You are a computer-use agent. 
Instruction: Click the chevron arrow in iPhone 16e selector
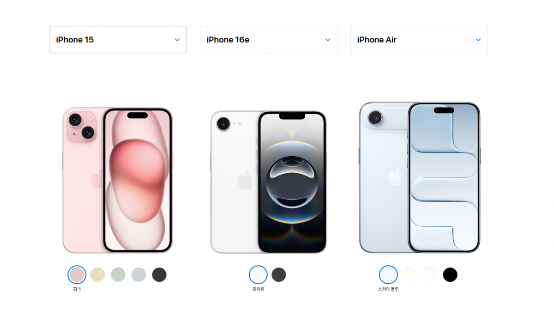coord(328,40)
